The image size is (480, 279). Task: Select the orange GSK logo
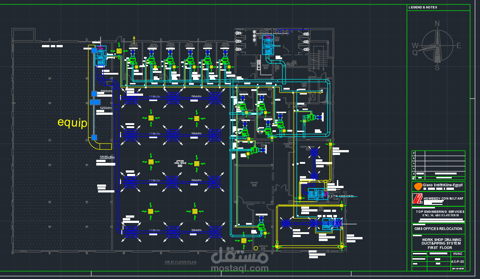click(x=418, y=186)
